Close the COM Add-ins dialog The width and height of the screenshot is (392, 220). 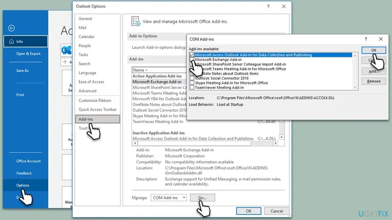tap(381, 39)
